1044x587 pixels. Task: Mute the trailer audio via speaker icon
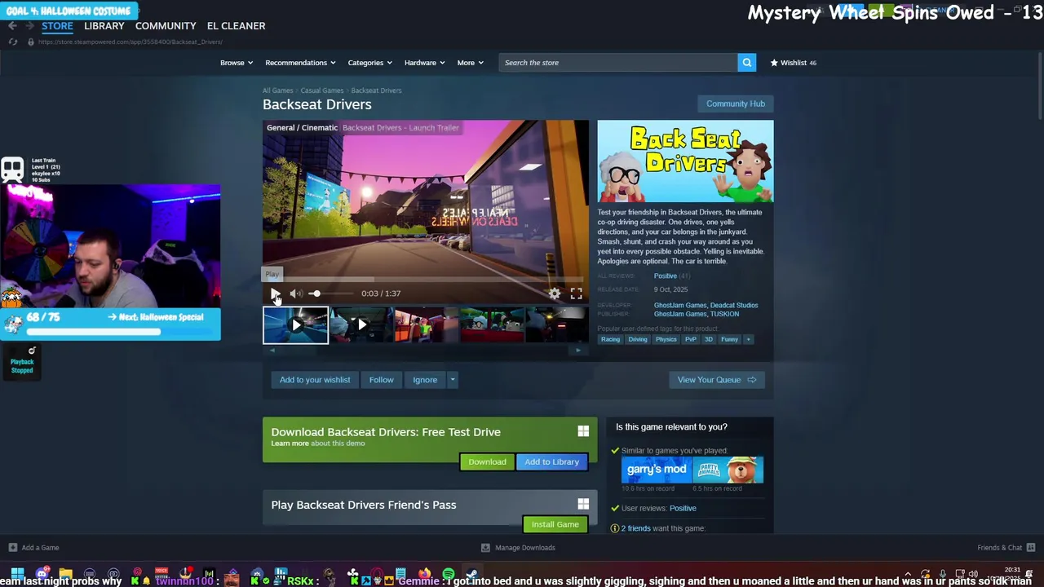(x=295, y=293)
